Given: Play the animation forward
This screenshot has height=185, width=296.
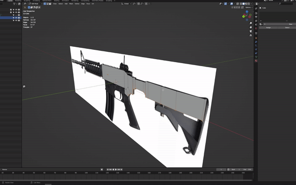Looking at the screenshot, I should point(116,170).
